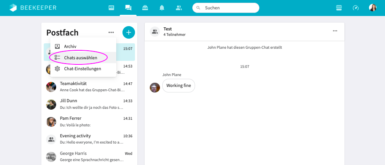Click the Test chat title

point(168,29)
